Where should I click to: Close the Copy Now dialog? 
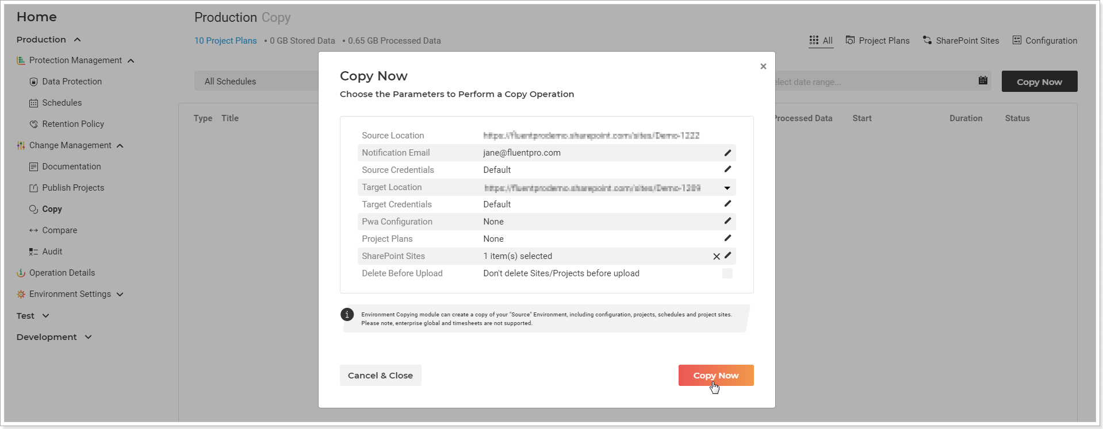(x=763, y=67)
